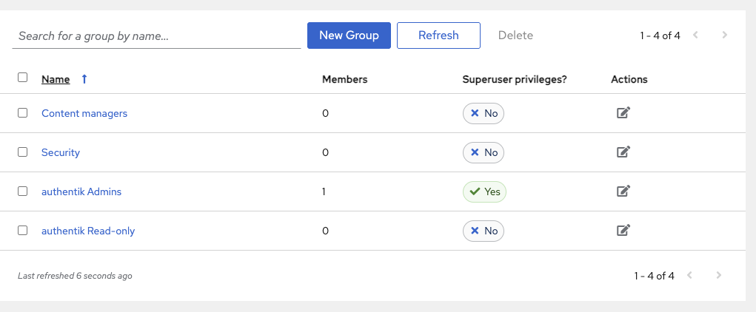Go to previous page in top pagination
This screenshot has height=312, width=756.
coord(695,35)
